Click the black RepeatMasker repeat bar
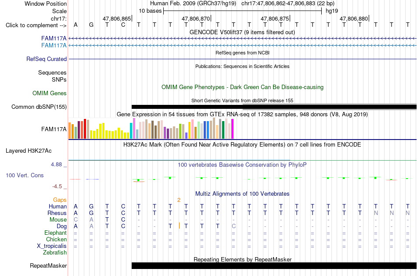Screen dimensions: 417x276 pyautogui.click(x=274, y=265)
